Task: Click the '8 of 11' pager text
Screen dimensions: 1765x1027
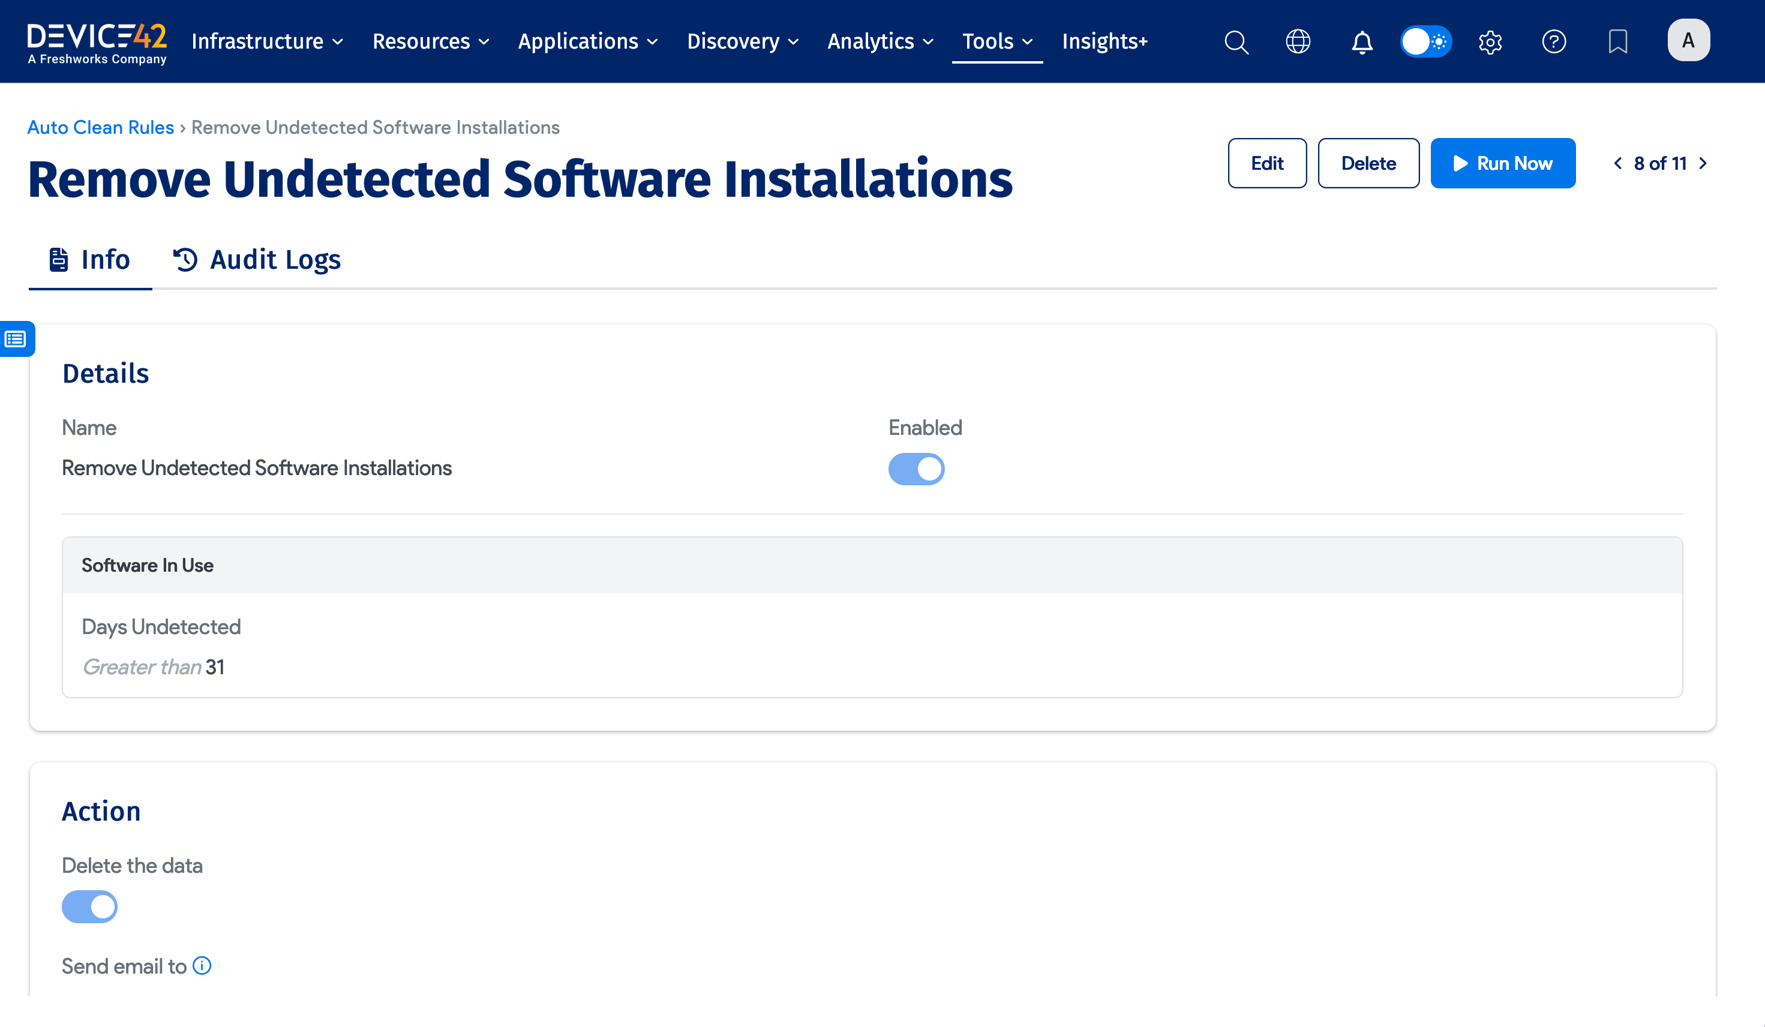Action: pyautogui.click(x=1660, y=163)
